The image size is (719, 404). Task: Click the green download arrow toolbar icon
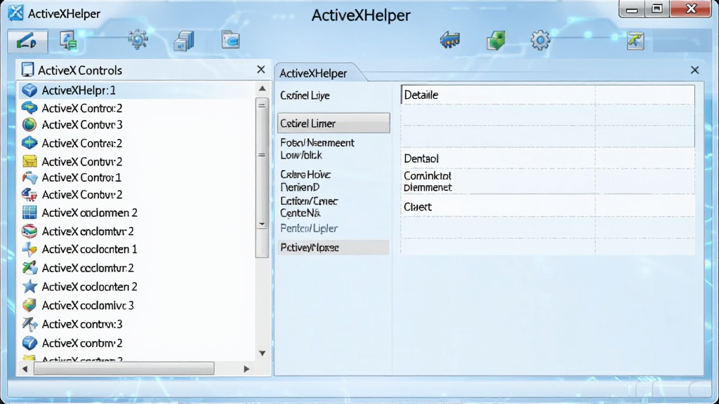[x=496, y=40]
